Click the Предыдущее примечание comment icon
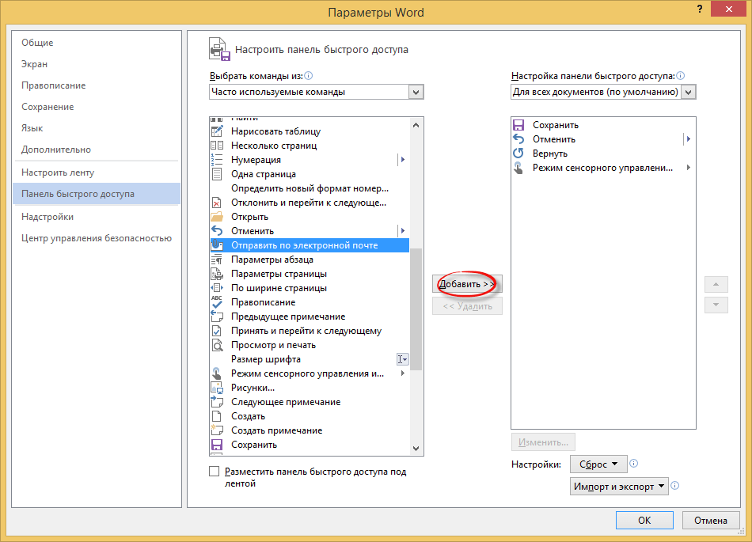The width and height of the screenshot is (752, 542). coord(217,316)
